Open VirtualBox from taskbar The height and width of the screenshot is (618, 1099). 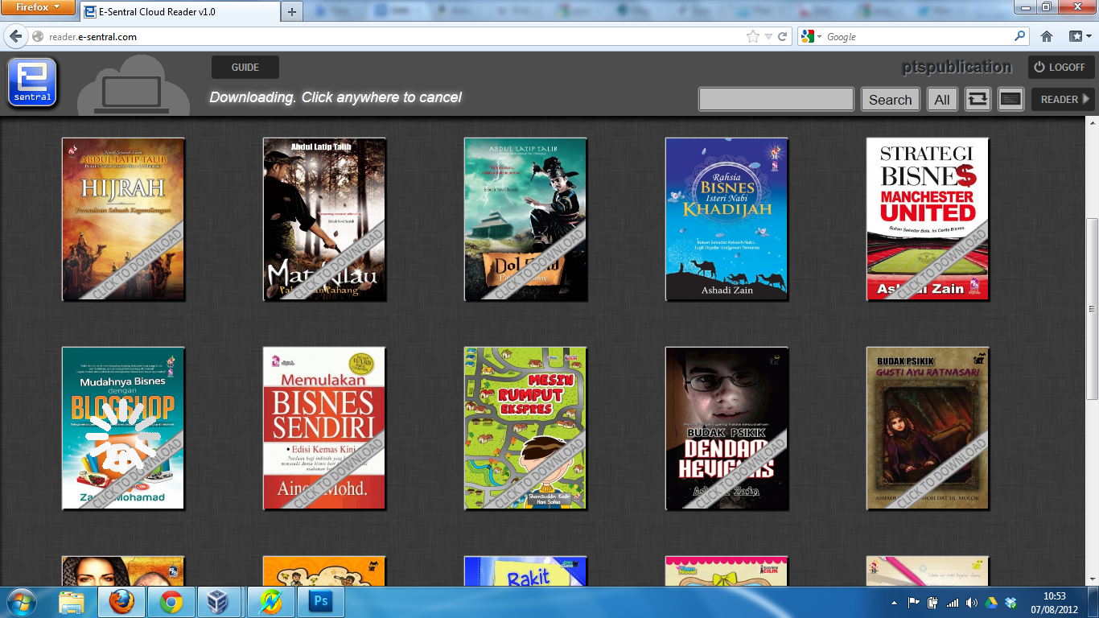217,602
